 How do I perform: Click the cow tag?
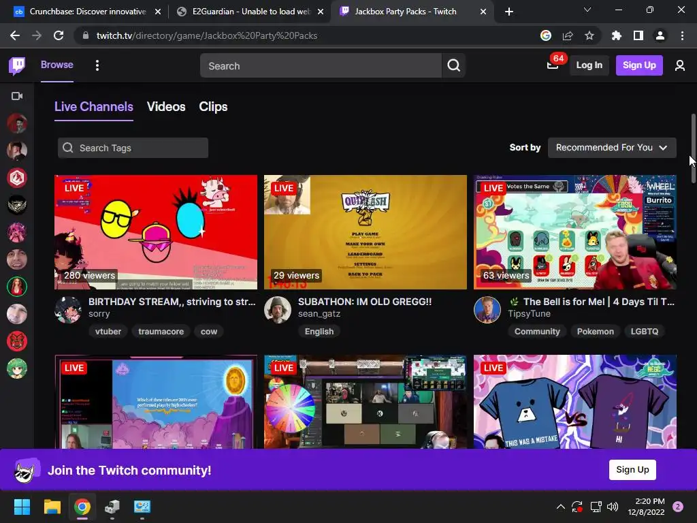pos(209,332)
